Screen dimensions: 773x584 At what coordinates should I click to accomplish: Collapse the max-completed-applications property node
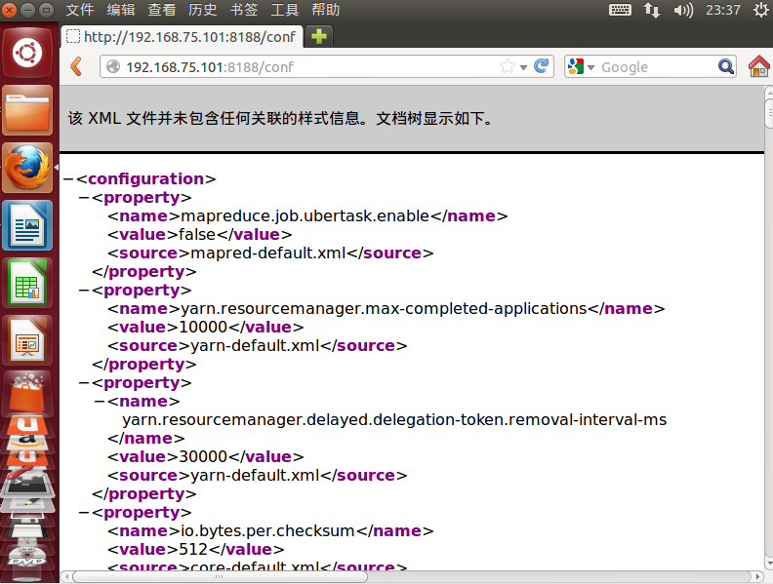tap(83, 290)
